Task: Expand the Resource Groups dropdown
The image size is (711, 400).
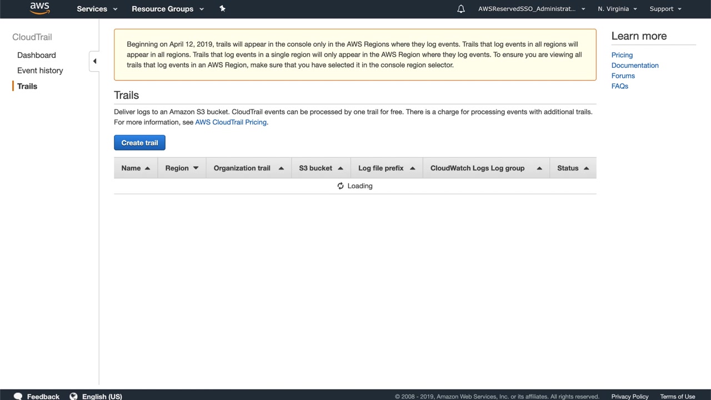Action: point(168,9)
